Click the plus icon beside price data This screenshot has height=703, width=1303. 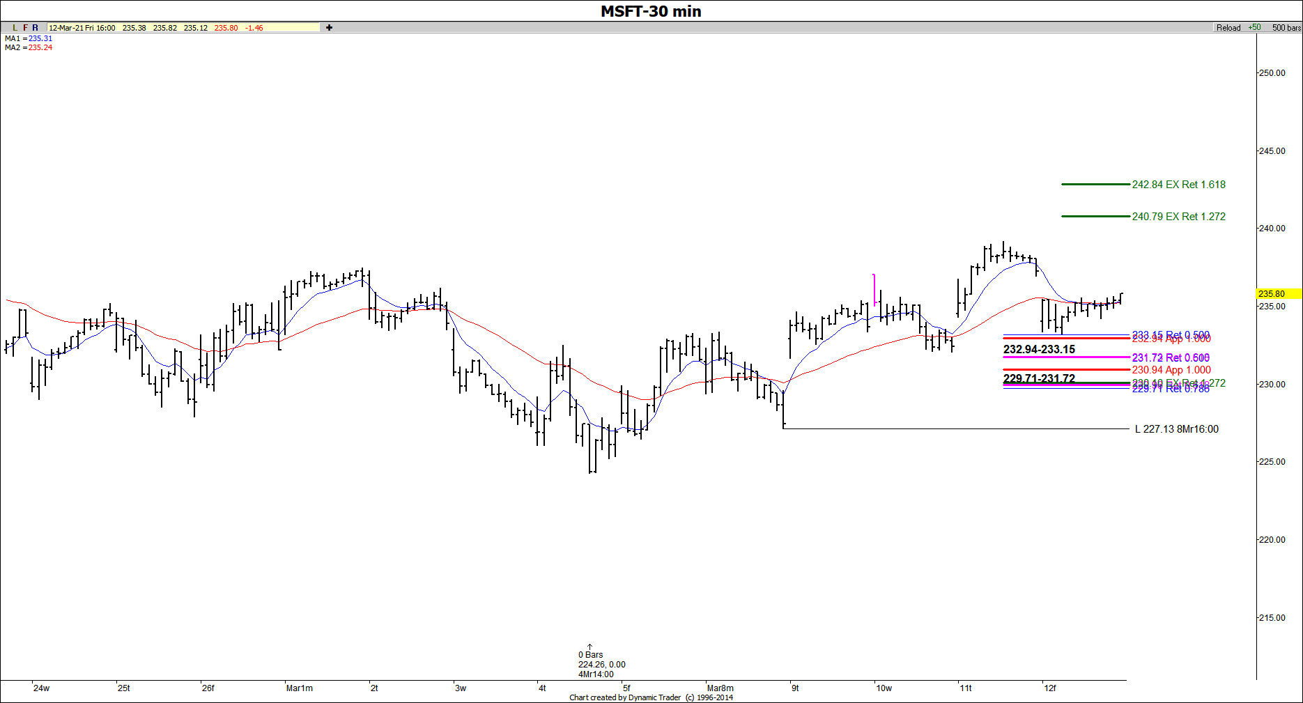329,28
